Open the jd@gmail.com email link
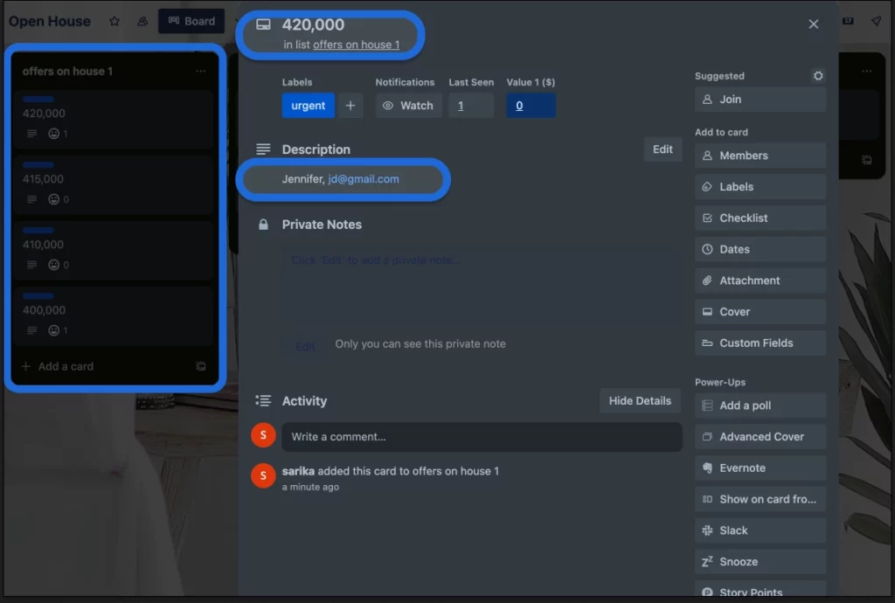The height and width of the screenshot is (603, 895). [363, 179]
